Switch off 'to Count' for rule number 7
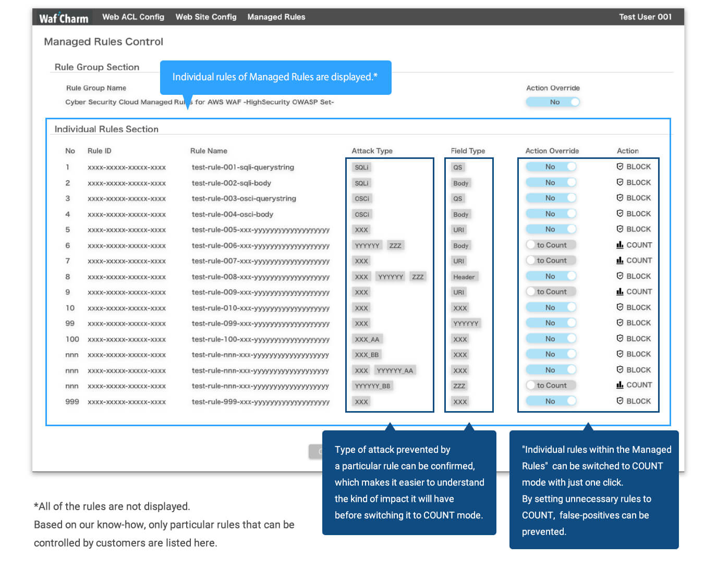Image resolution: width=717 pixels, height=582 pixels. tap(551, 261)
